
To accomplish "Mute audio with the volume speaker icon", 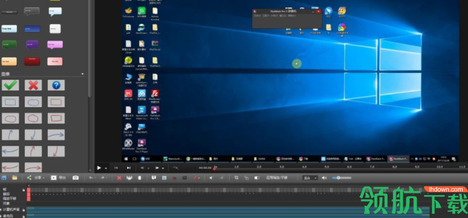I will [x=324, y=178].
